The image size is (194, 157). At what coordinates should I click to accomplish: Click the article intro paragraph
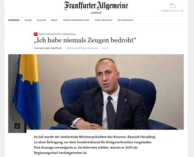[95, 145]
